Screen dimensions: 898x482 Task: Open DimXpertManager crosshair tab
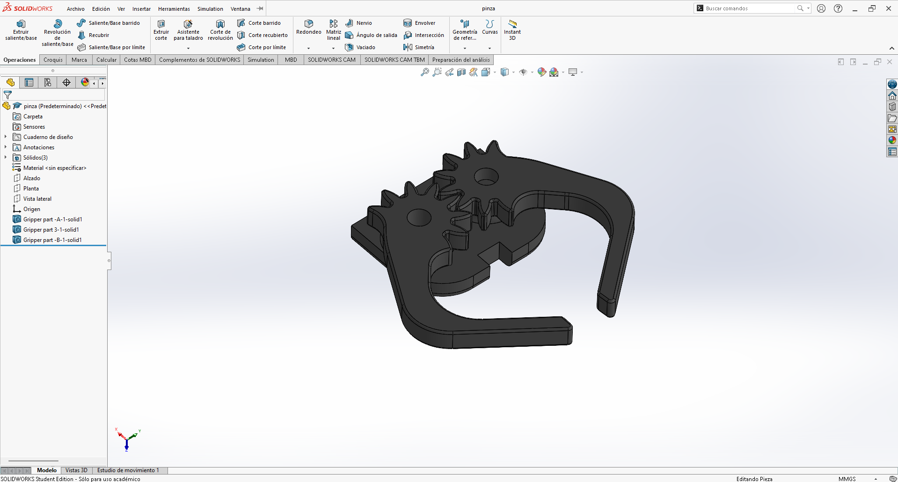(x=66, y=82)
